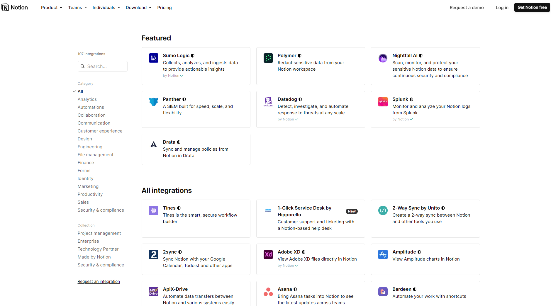Click the Datadog logo icon
This screenshot has height=306, width=551.
268,102
